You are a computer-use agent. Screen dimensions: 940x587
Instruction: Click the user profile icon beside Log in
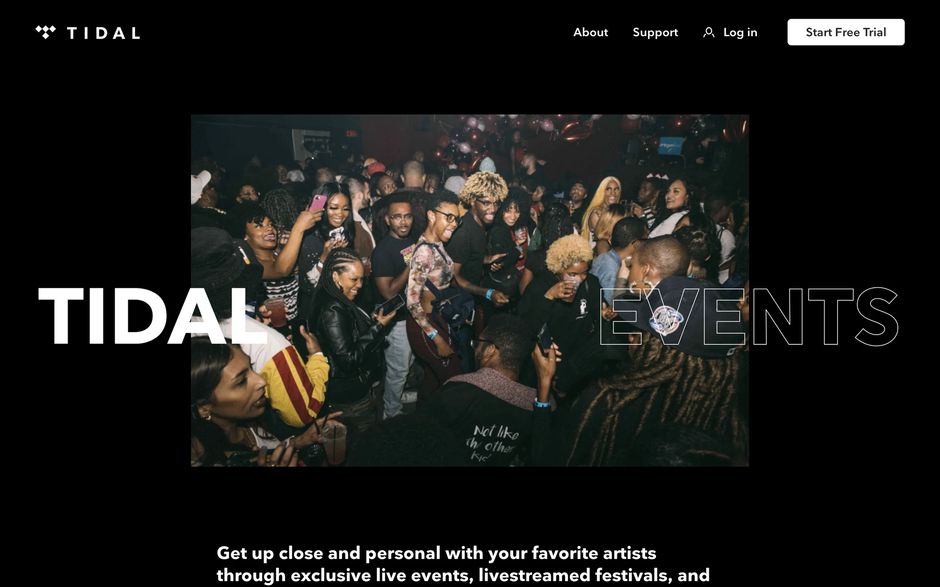708,32
